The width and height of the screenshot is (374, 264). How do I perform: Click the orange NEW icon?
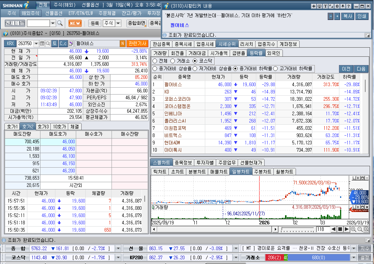pyautogui.click(x=75, y=23)
